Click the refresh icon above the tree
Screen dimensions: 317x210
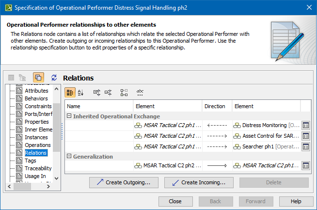[x=54, y=78]
